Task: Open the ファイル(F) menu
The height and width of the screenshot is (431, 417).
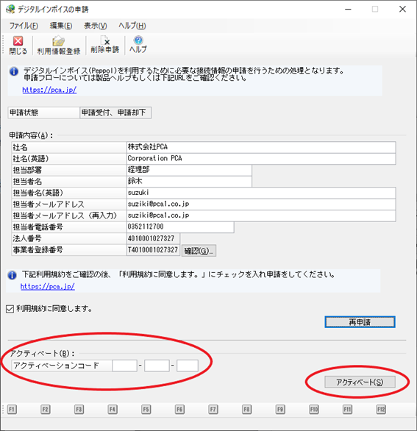Action: click(x=24, y=26)
